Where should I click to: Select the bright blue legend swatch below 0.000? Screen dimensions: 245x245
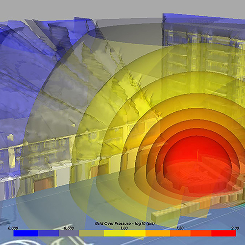pyautogui.click(x=25, y=233)
